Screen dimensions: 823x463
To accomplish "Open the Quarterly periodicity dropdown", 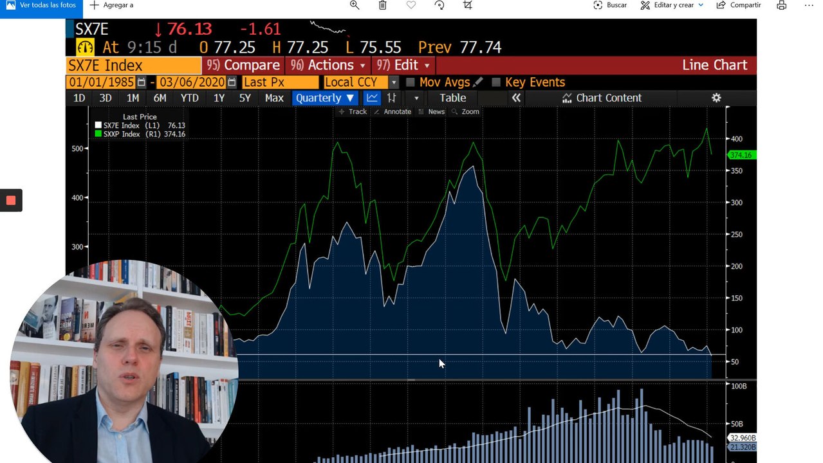I will [325, 98].
